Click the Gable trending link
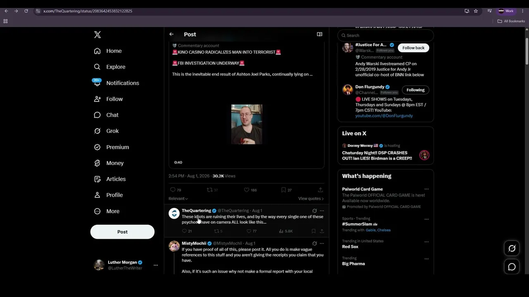 pyautogui.click(x=371, y=230)
